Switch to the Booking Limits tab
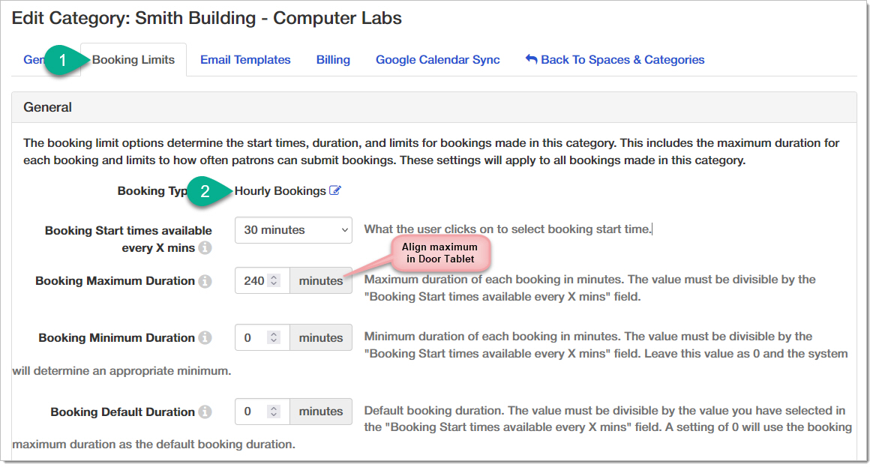The image size is (873, 467). tap(133, 60)
